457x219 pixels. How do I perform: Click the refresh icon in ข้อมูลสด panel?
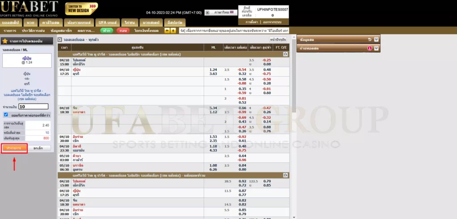[x=370, y=40]
